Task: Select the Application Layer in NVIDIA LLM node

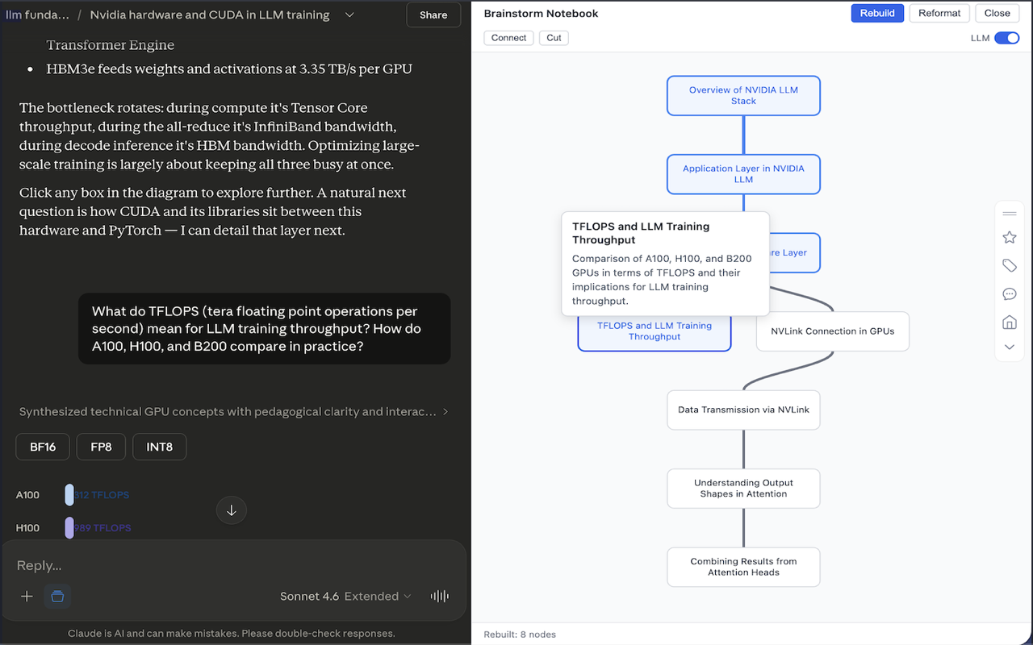Action: tap(743, 174)
